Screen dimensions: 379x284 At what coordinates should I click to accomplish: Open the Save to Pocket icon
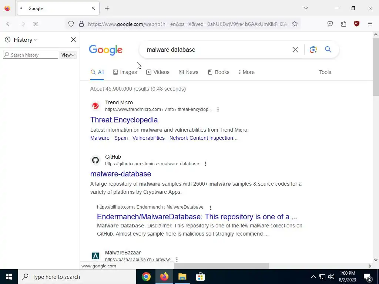[330, 24]
